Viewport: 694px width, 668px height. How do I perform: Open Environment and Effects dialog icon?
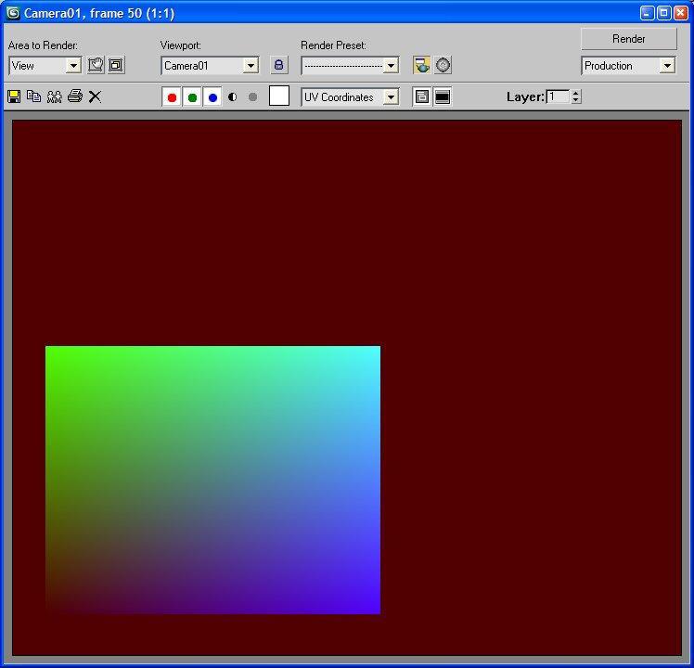coord(443,65)
